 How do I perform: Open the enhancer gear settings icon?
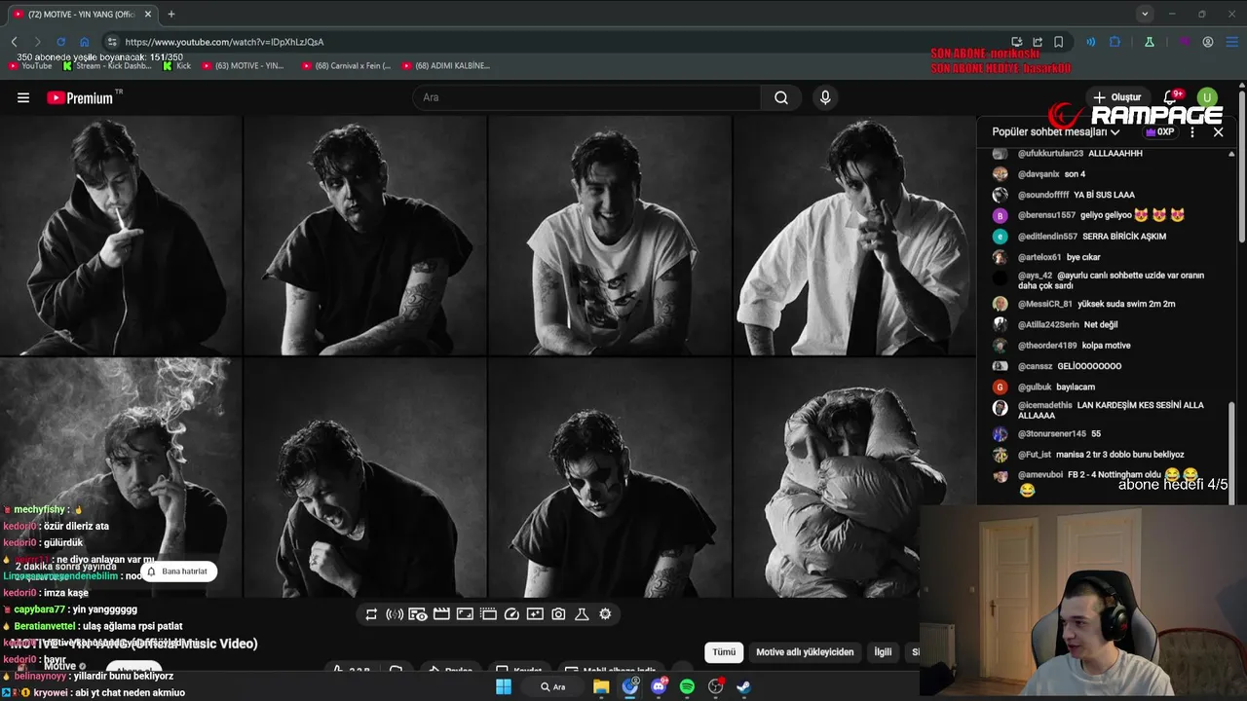605,614
